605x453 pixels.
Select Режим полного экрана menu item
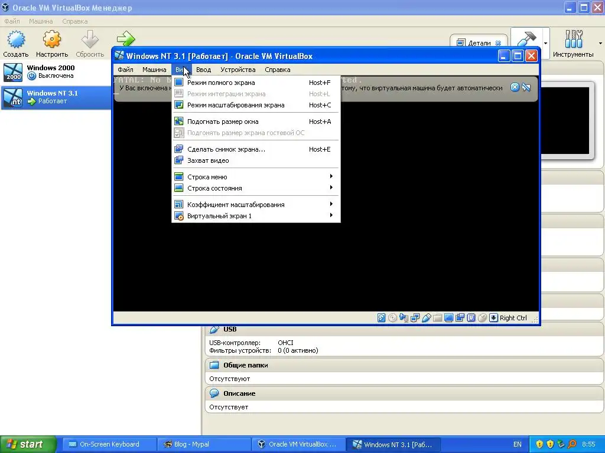pos(256,83)
